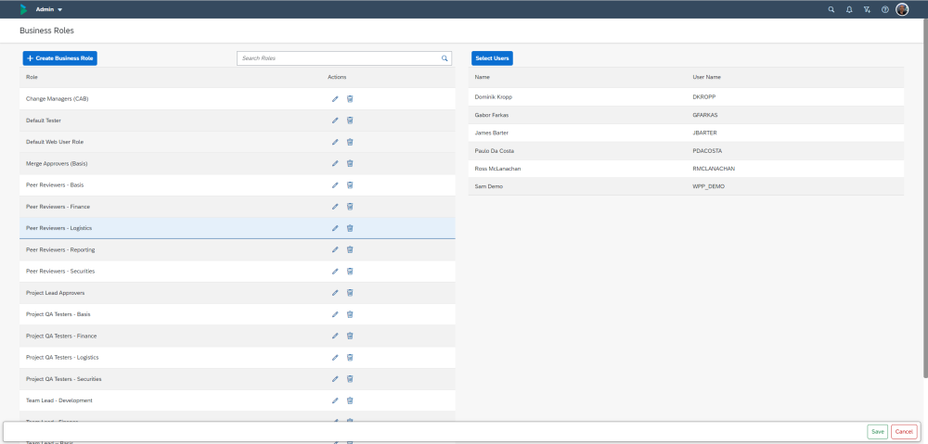
Task: Select the Peer Reviewers - Logistics row
Action: [x=238, y=228]
